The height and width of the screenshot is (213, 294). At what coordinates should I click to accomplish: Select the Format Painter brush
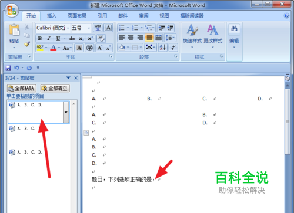(27, 44)
